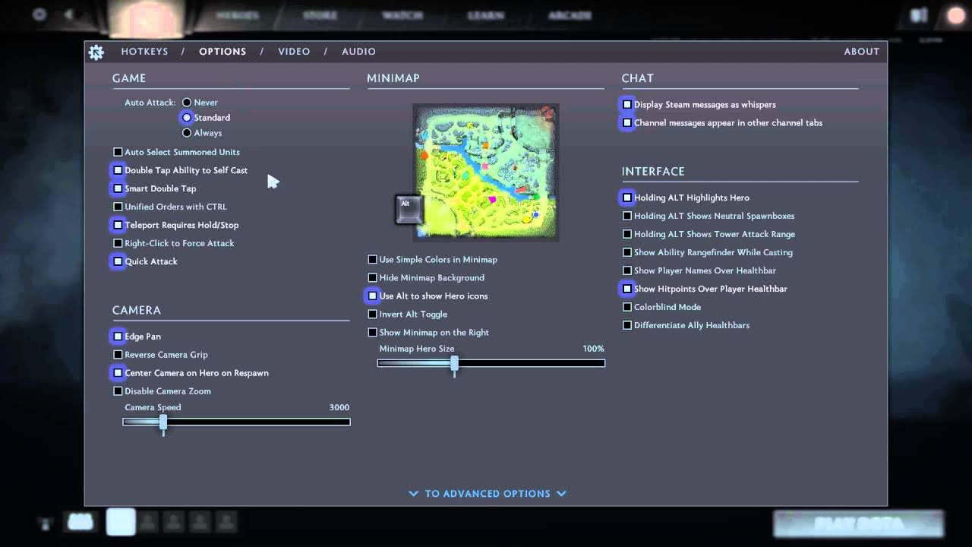The image size is (972, 547).
Task: Click the settings gear icon beside Hotkeys
Action: click(96, 52)
